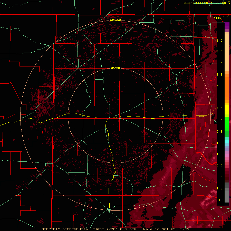Click the peach band of the color scale

[227, 53]
